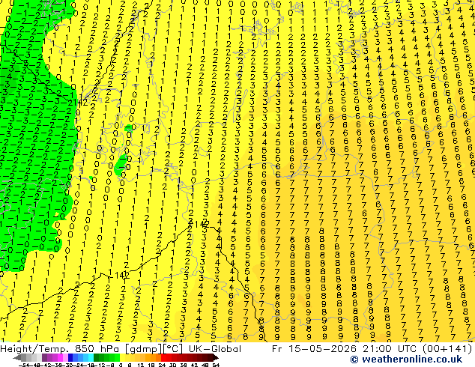Click the '54' legend scale value at far right

tap(215, 365)
